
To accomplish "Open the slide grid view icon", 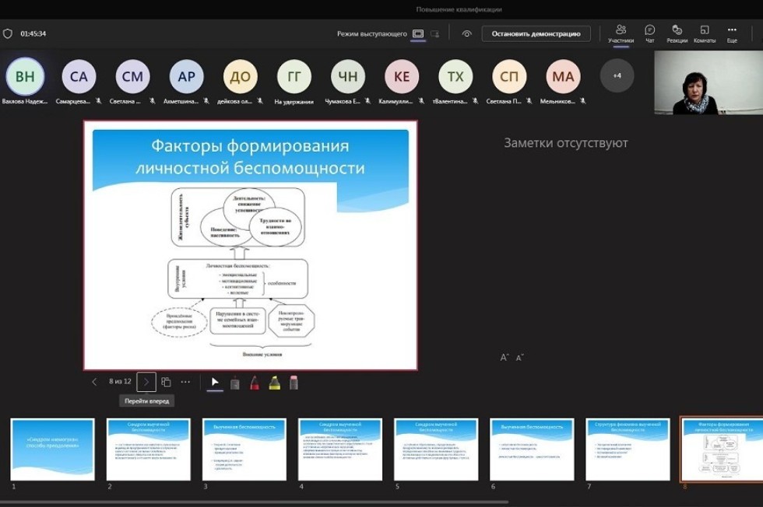I will click(x=166, y=382).
